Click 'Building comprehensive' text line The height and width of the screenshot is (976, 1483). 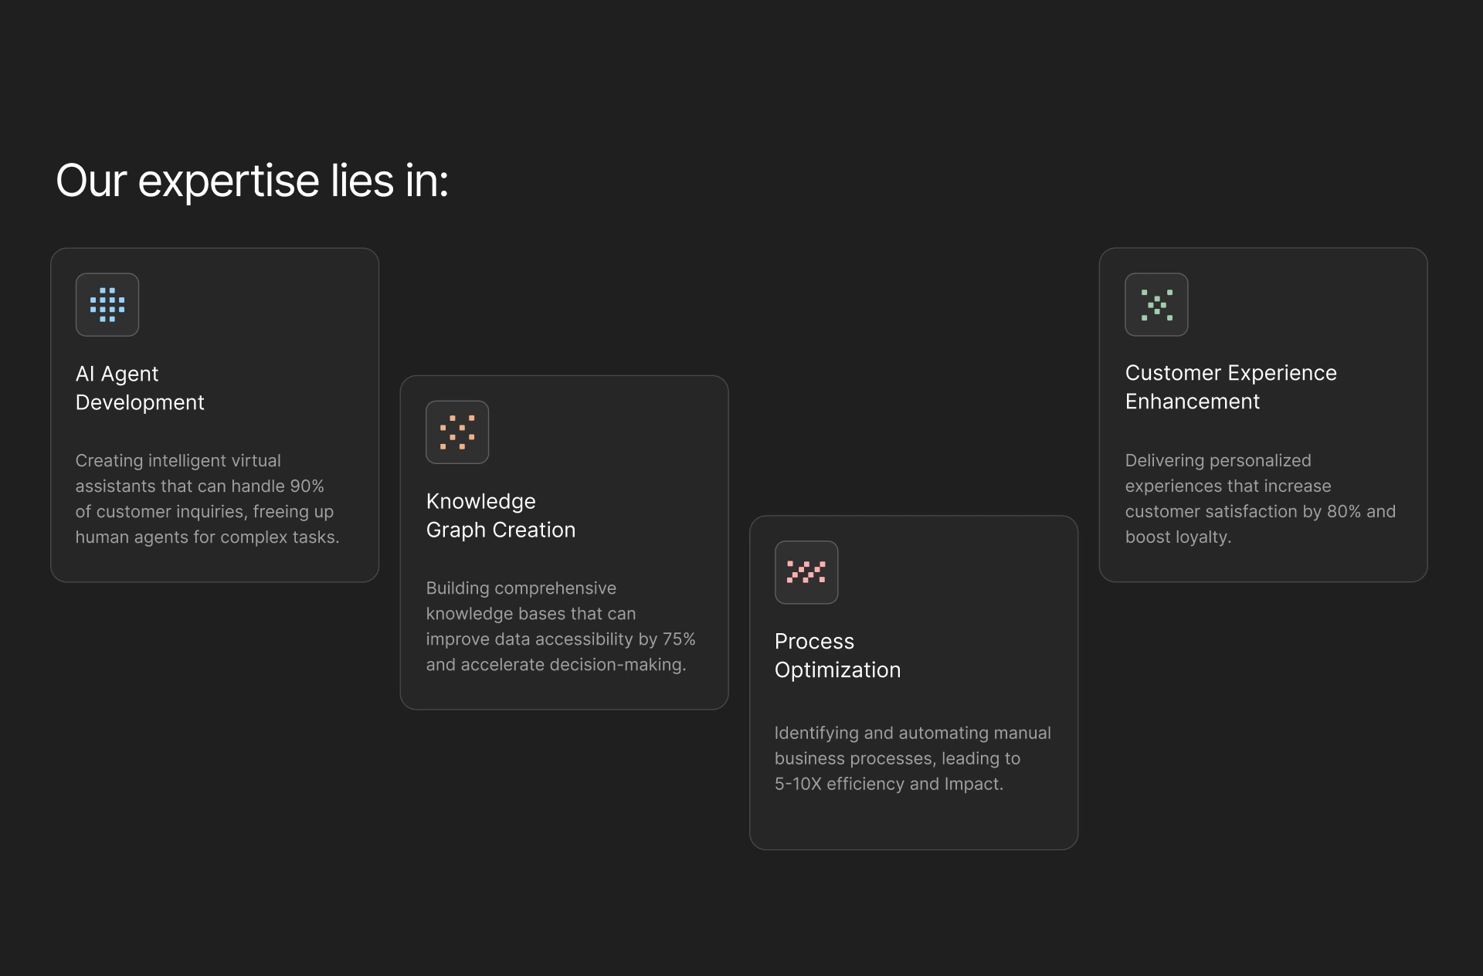(x=521, y=588)
